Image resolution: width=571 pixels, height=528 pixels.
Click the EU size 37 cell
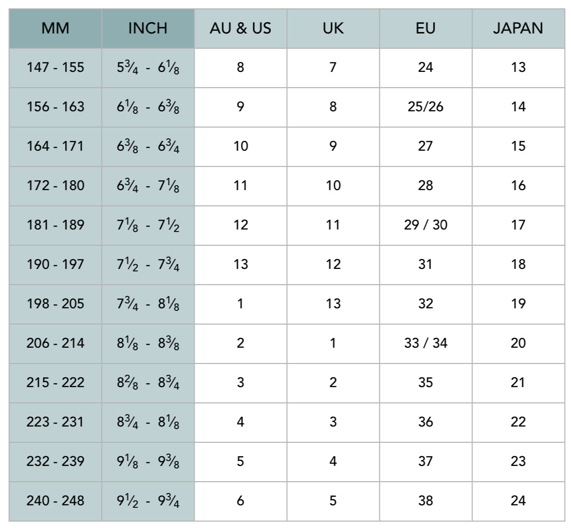[426, 462]
